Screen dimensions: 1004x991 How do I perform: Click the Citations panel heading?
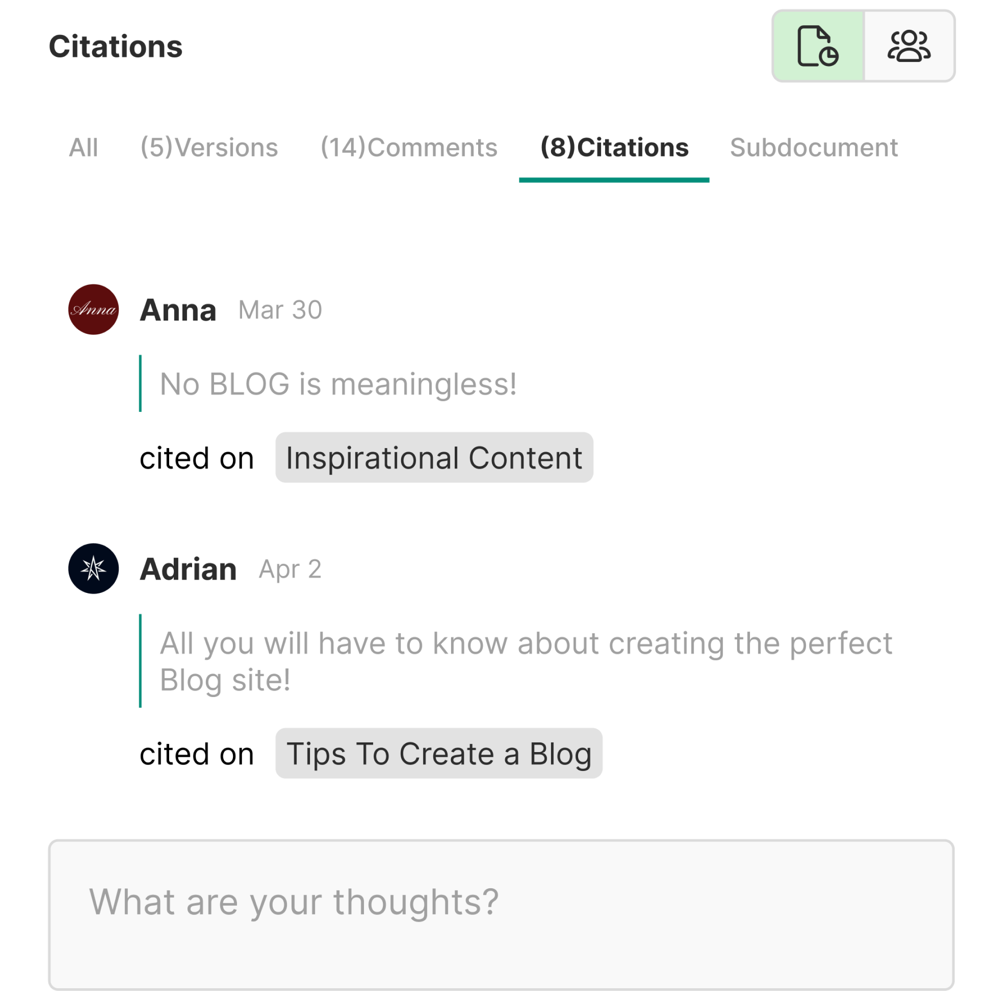[116, 47]
